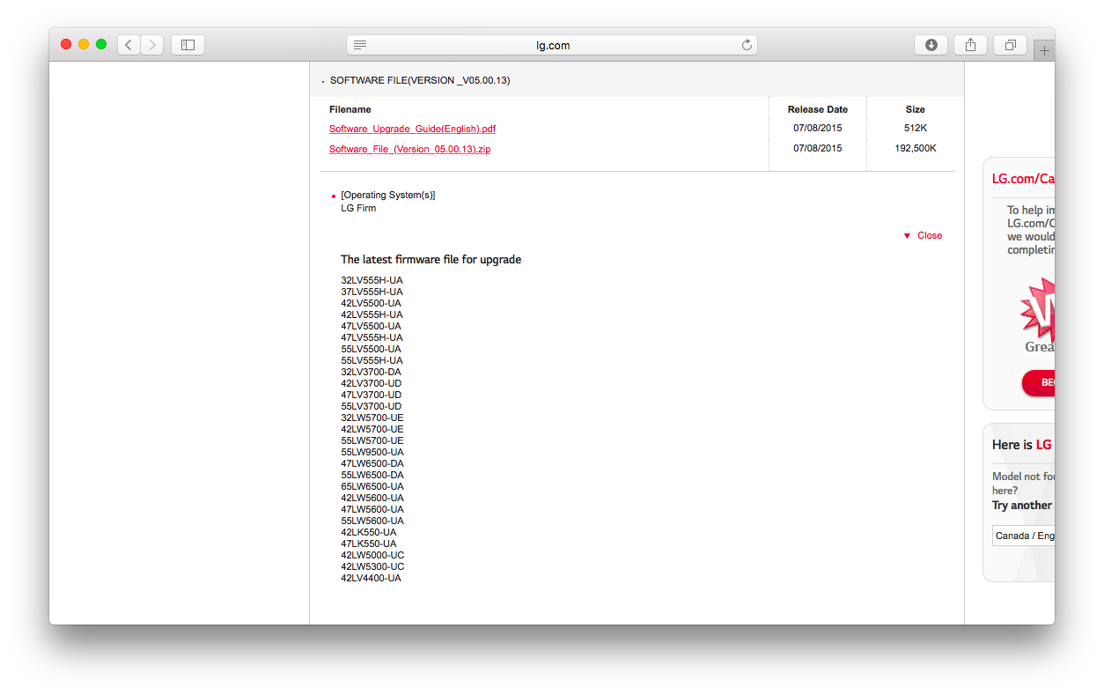
Task: Toggle the Safari sidebar button
Action: [188, 45]
